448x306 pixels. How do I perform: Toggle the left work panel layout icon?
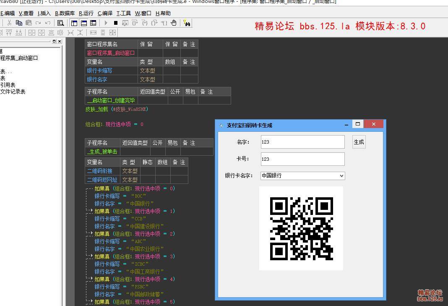(x=74, y=23)
